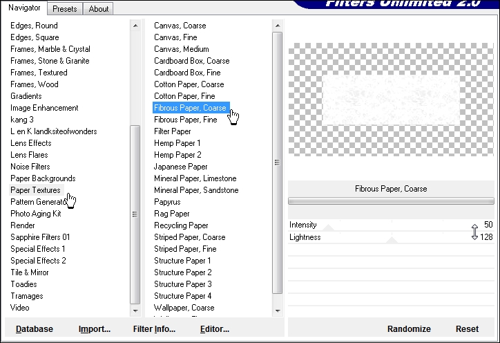Select Photo Aging Kit category
The width and height of the screenshot is (500, 343).
tap(36, 214)
